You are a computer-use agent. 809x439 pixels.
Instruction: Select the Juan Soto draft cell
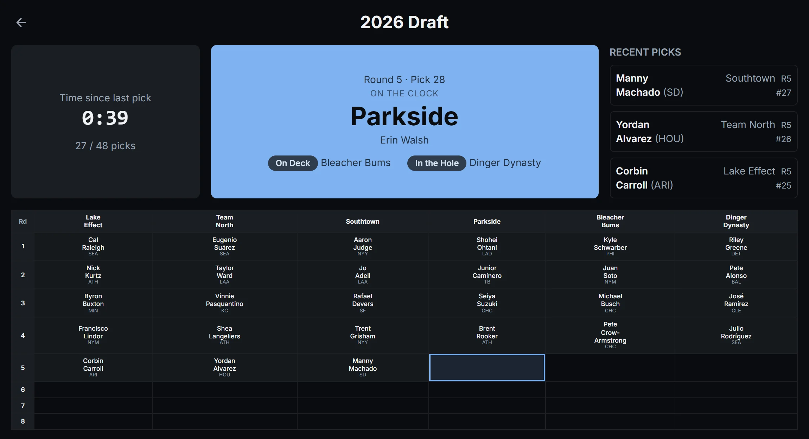(610, 275)
